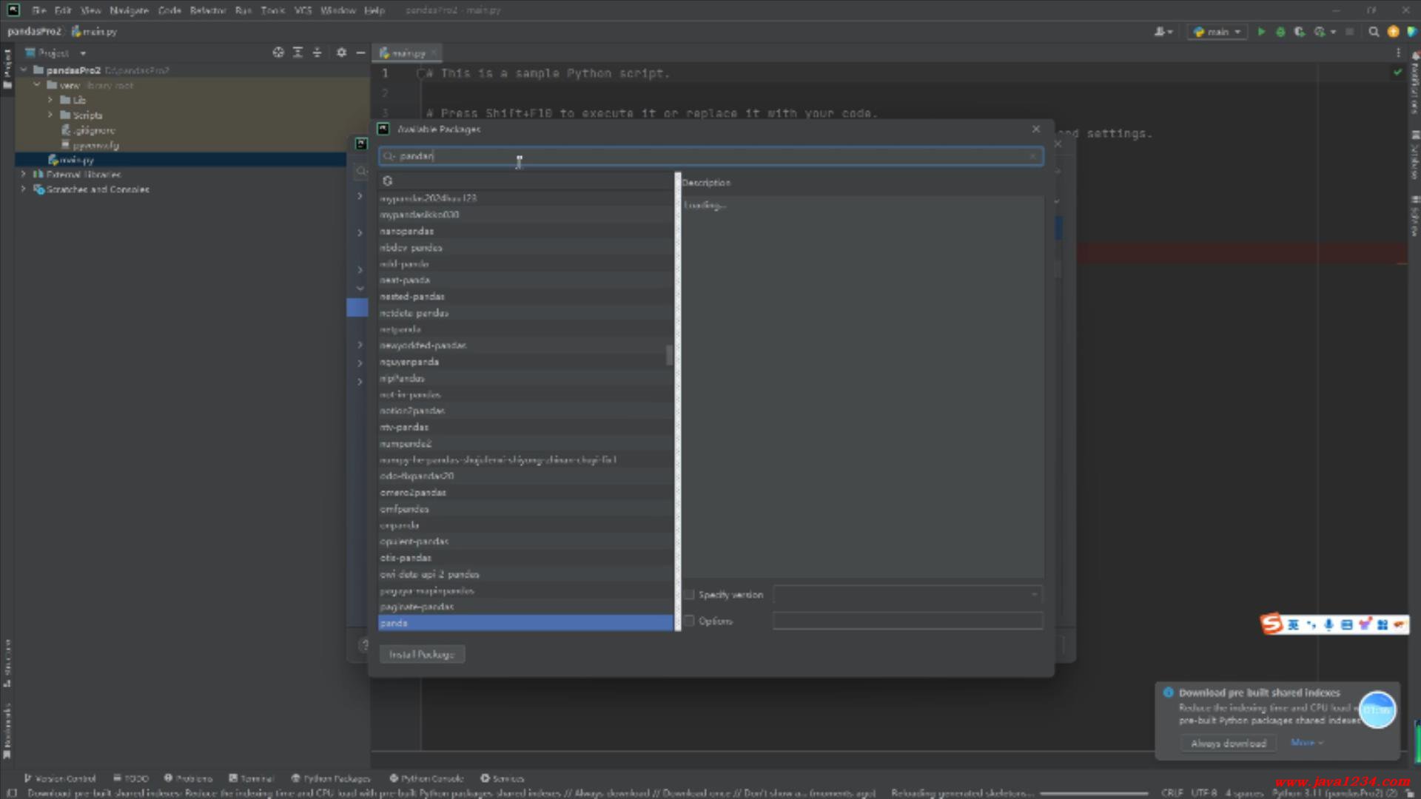Switch to Terminal tool window tab
This screenshot has height=799, width=1421.
tap(252, 778)
